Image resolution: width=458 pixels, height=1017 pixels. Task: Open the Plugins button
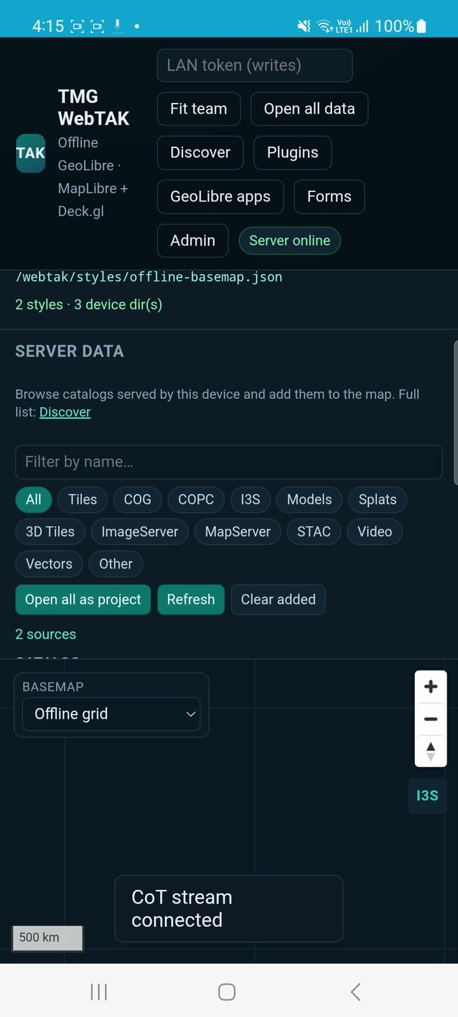[x=293, y=153]
